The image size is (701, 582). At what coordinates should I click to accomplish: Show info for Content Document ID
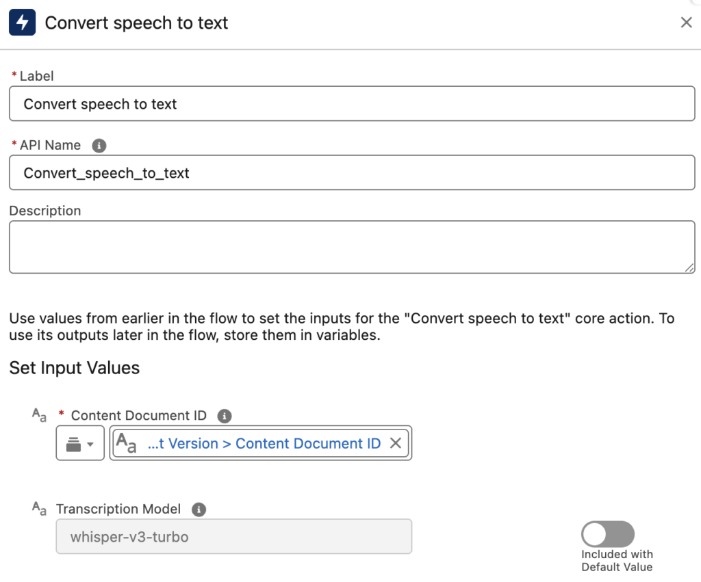pos(225,416)
